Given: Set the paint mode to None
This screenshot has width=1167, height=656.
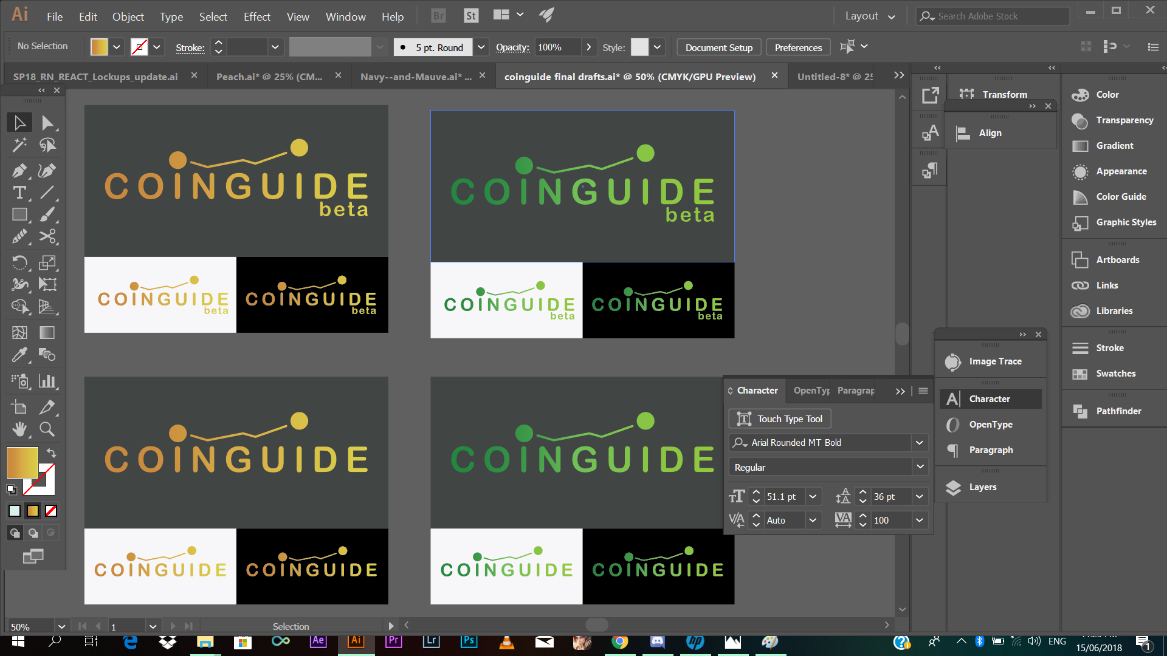Looking at the screenshot, I should [x=51, y=511].
